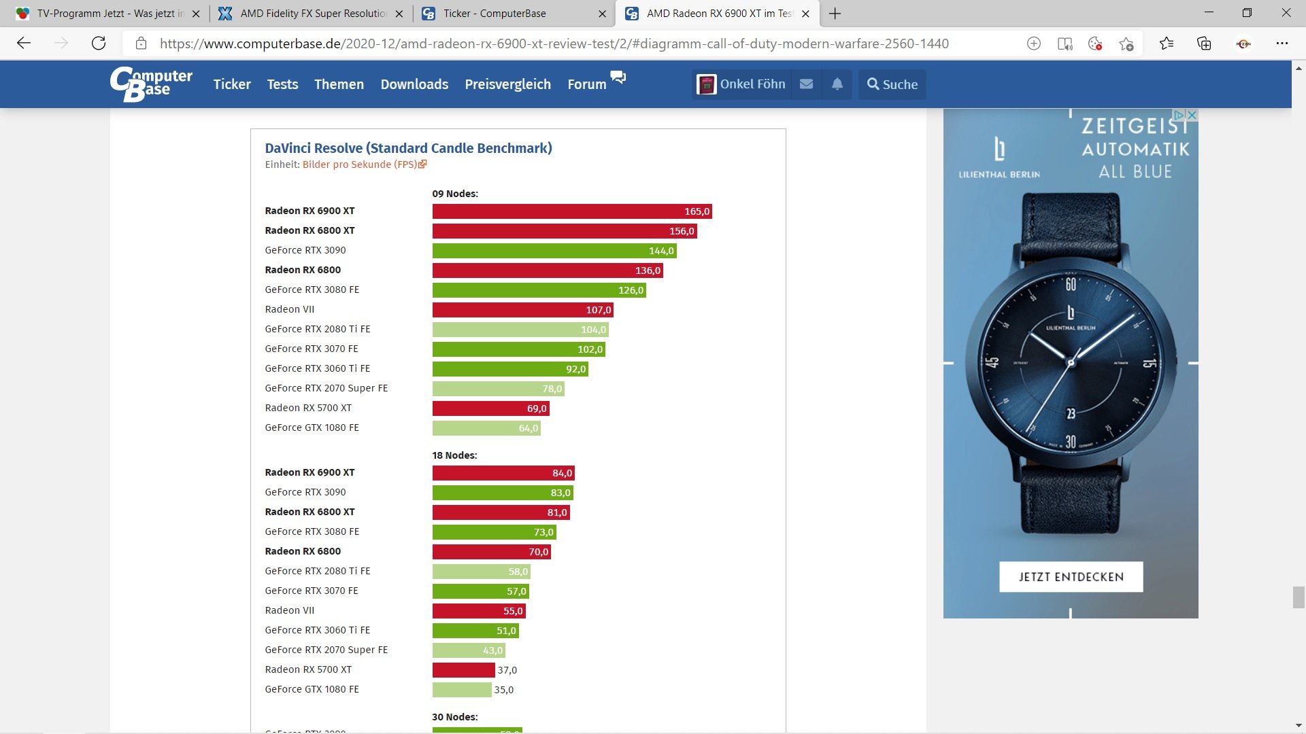
Task: Open the Favorites list icon
Action: coord(1167,43)
